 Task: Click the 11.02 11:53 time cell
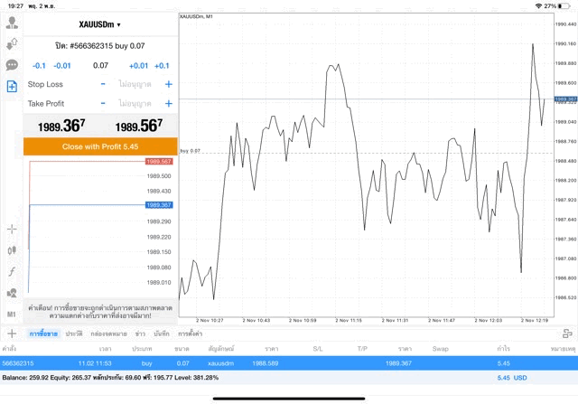95,363
